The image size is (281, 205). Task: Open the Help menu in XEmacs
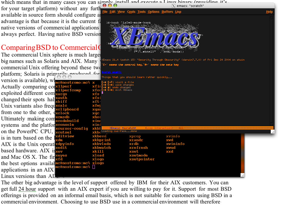pos(269,12)
